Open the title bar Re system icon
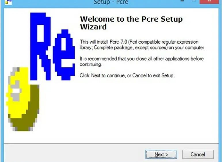The width and height of the screenshot is (222, 162). (x=8, y=2)
